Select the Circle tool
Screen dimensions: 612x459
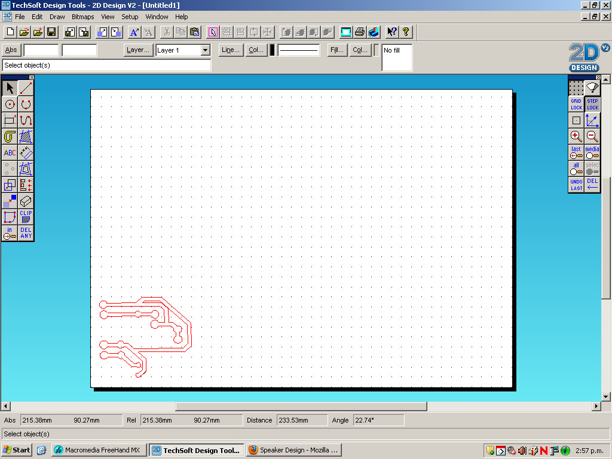9,103
